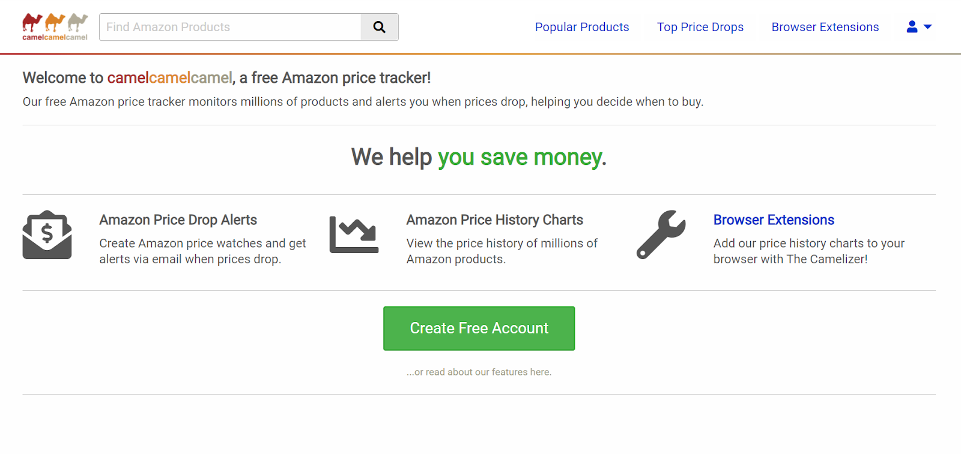961x454 pixels.
Task: Click the wrench browser extensions icon
Action: coord(661,235)
